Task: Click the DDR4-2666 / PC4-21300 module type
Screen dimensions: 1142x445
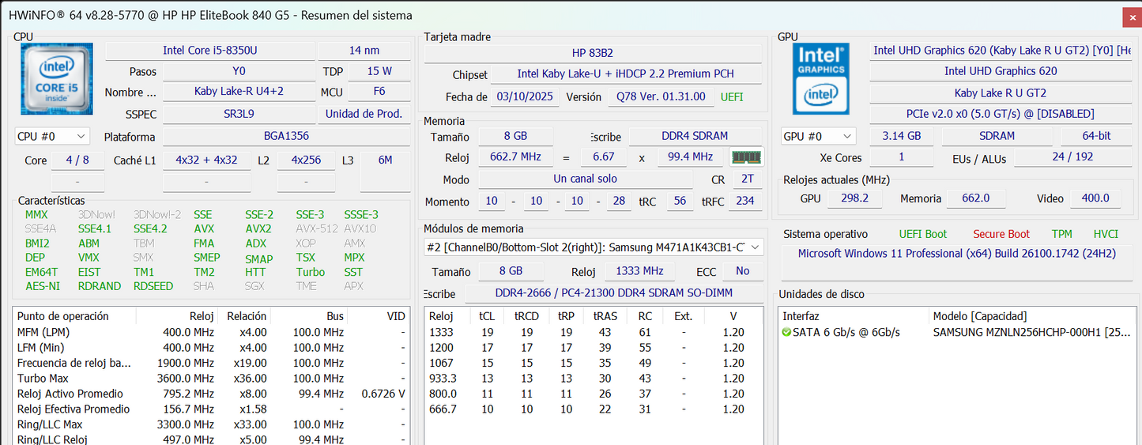Action: pyautogui.click(x=614, y=294)
